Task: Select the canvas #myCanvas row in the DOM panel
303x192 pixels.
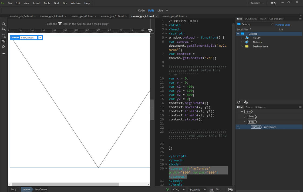Action: tap(269, 127)
